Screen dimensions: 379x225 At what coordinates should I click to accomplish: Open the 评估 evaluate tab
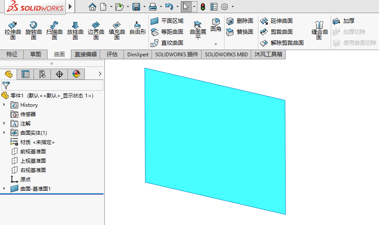click(x=112, y=54)
